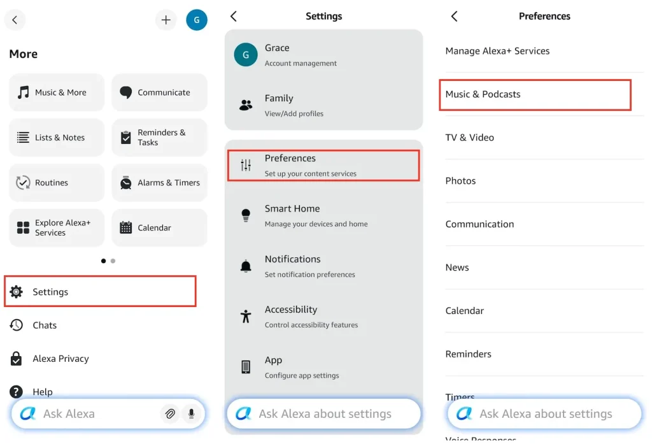Open the blue G profile avatar on More screen
The width and height of the screenshot is (652, 444).
[x=197, y=20]
